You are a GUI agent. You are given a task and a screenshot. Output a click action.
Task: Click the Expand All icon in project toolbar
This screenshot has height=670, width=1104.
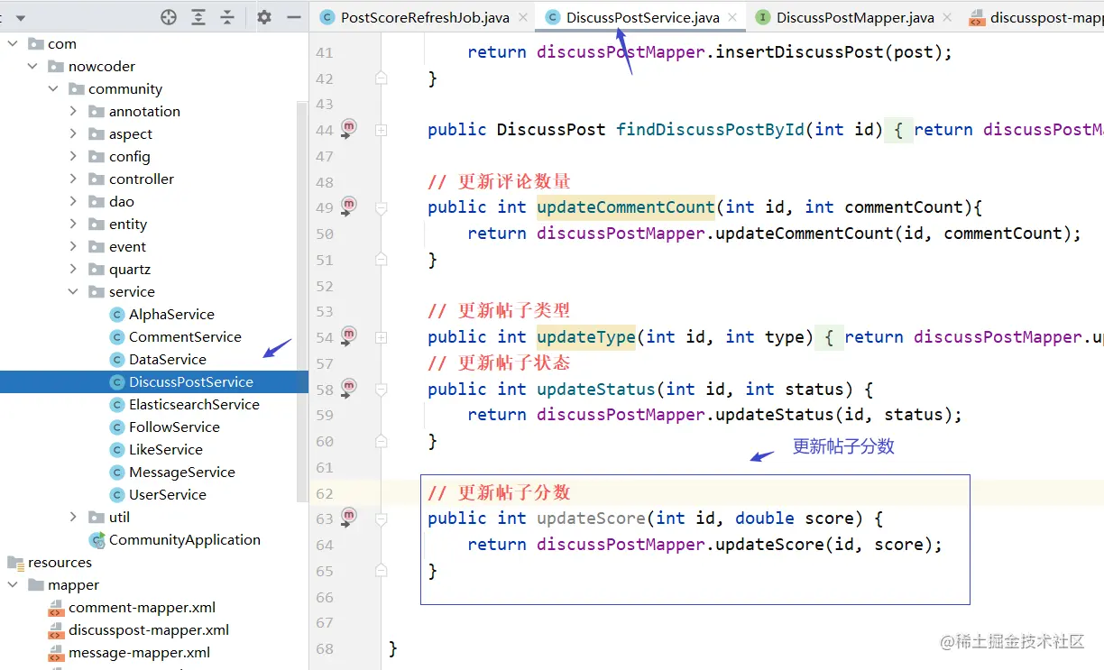[x=198, y=17]
